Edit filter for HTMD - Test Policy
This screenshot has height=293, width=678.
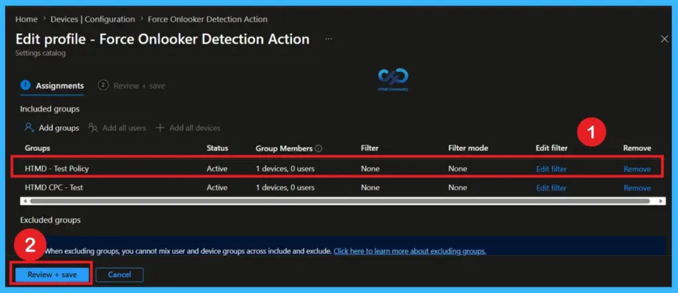tap(552, 169)
